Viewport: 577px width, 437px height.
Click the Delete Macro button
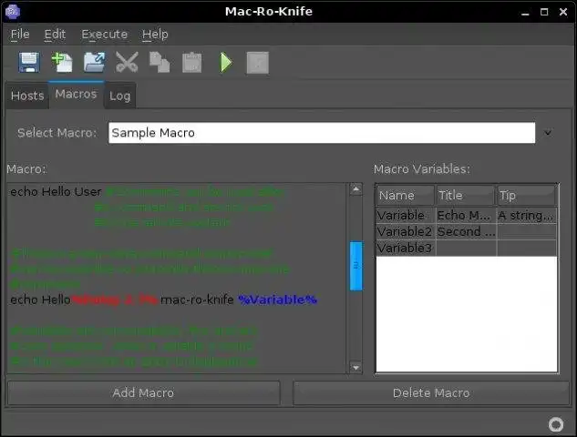point(431,393)
